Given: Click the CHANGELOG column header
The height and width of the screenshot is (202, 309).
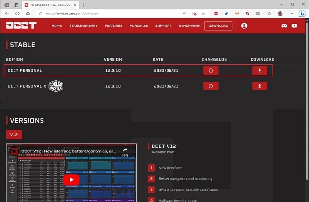Looking at the screenshot, I should coord(214,59).
